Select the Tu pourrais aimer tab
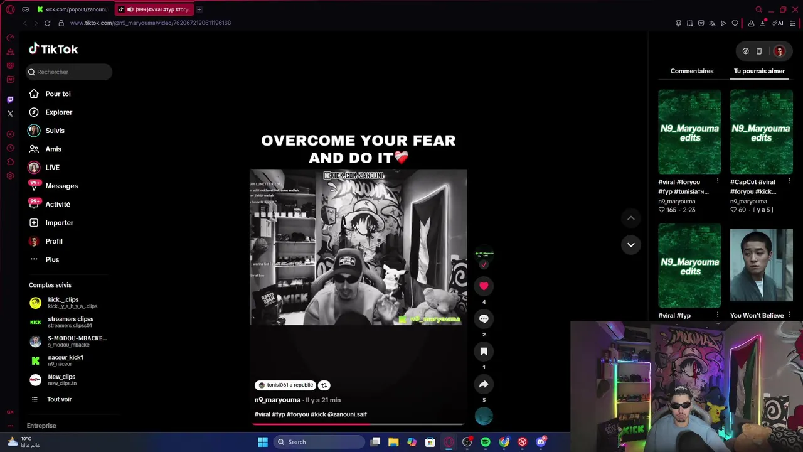803x452 pixels. click(759, 71)
